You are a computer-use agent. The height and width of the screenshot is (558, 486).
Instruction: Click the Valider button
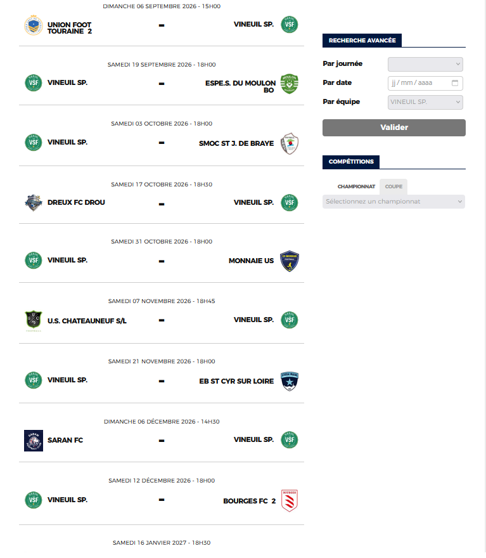coord(394,127)
